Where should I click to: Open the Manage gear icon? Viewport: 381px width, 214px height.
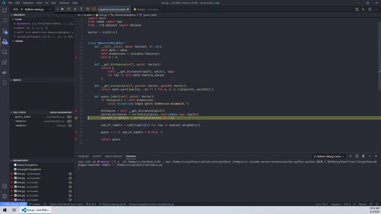point(5,196)
